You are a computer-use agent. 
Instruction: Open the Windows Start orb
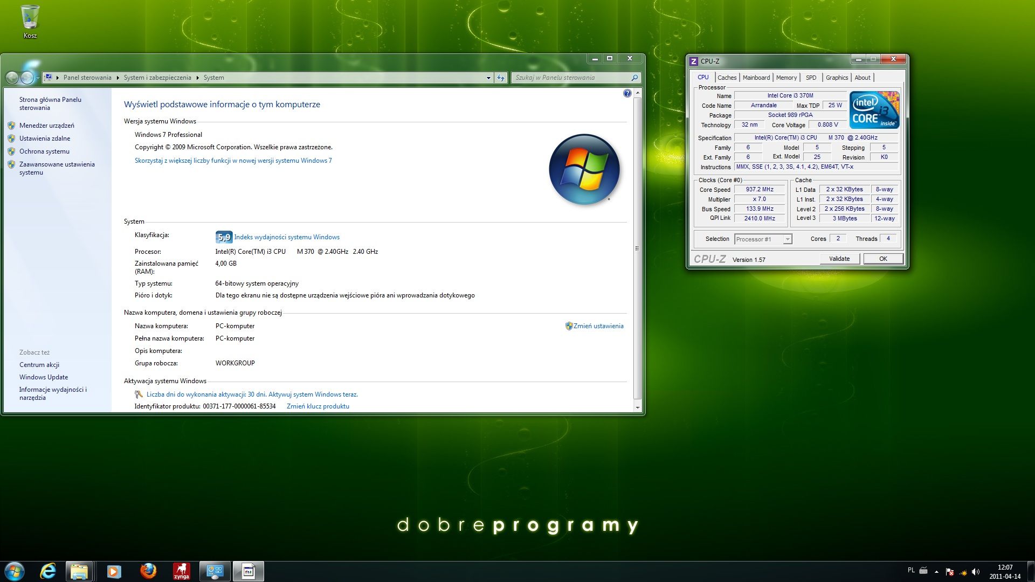[x=15, y=571]
